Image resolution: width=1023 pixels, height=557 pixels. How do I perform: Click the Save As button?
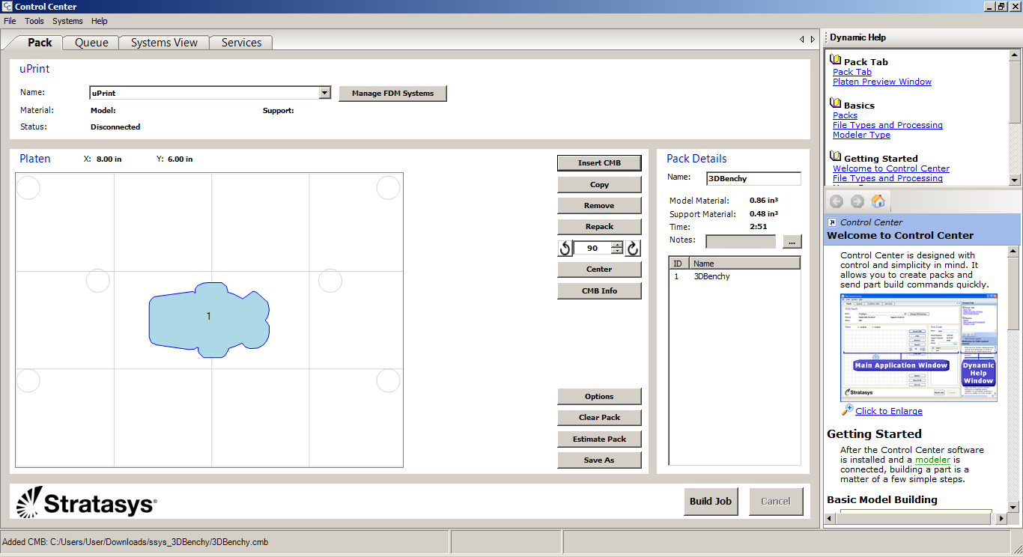click(599, 460)
